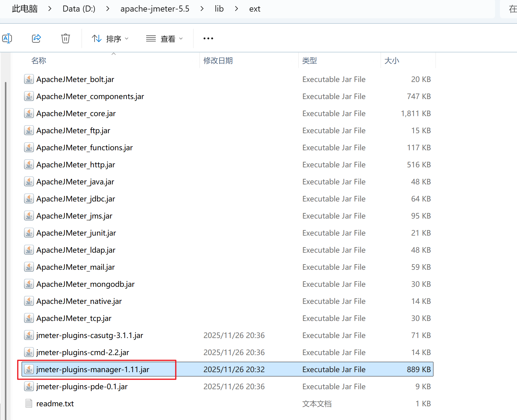Click the jar icon of ApacheJMeter_mongodb.jar
517x420 pixels.
(x=29, y=284)
